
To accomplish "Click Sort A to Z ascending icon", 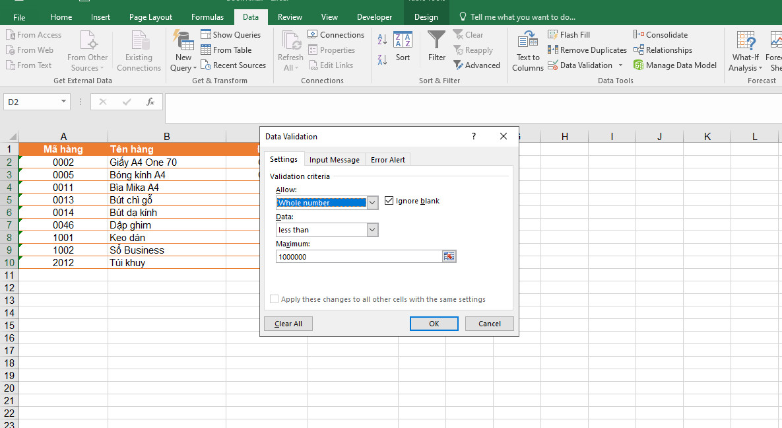I will pyautogui.click(x=382, y=40).
